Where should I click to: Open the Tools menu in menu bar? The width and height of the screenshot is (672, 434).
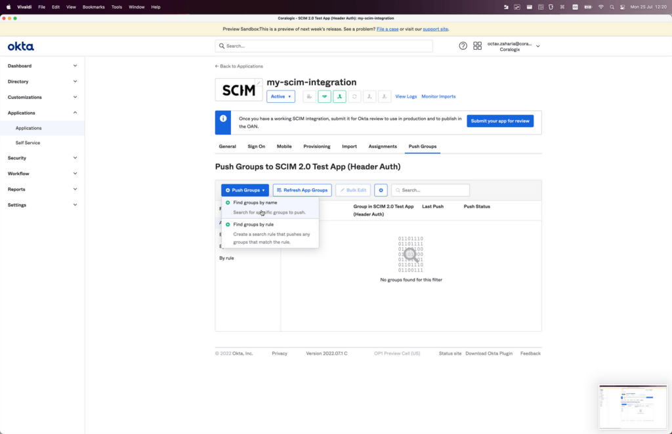117,7
